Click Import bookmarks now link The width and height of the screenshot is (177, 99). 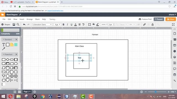[x=55, y=10]
